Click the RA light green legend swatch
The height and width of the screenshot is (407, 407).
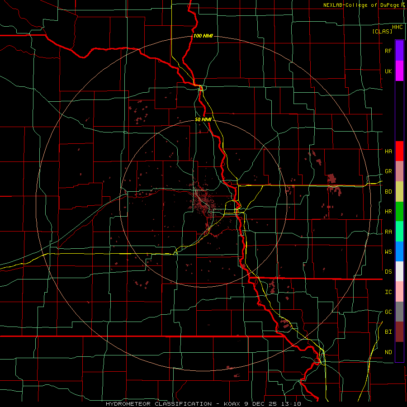pos(399,232)
